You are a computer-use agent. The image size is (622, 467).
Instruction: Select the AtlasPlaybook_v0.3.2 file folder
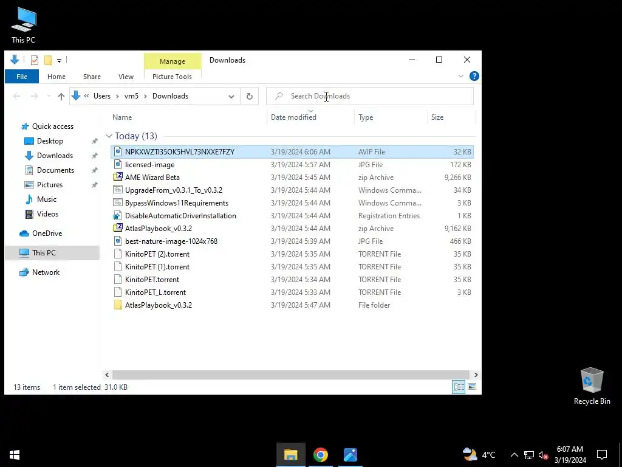(x=292, y=305)
